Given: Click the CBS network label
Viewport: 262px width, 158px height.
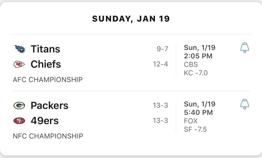Looking at the screenshot, I should (191, 64).
